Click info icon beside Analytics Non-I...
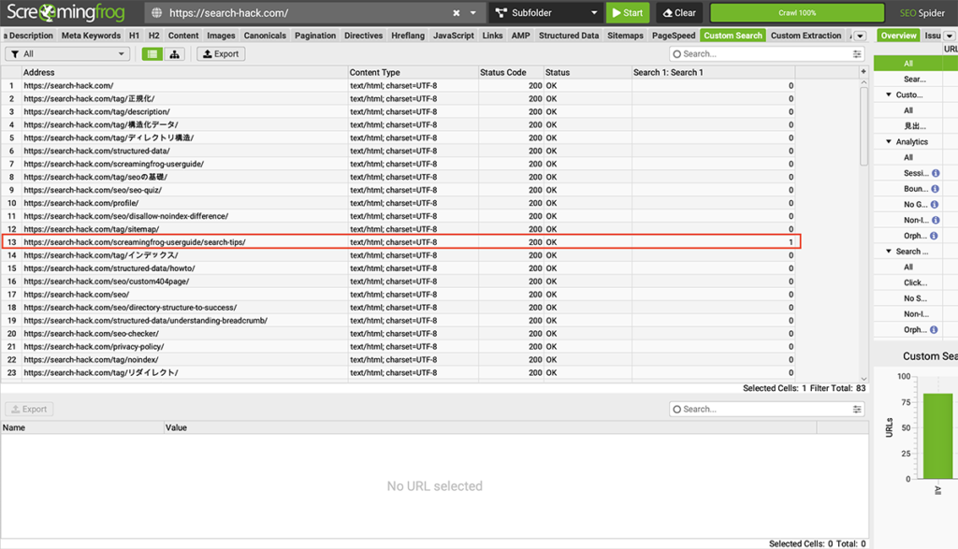958x549 pixels. (936, 220)
